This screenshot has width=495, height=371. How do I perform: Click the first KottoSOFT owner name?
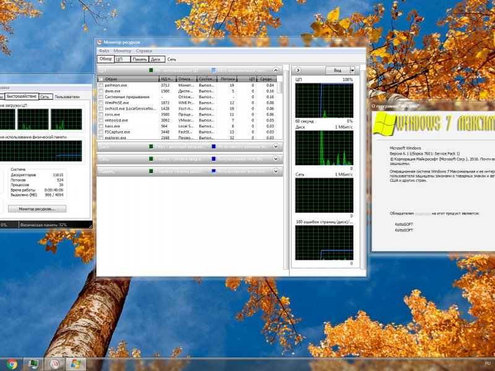pos(404,224)
